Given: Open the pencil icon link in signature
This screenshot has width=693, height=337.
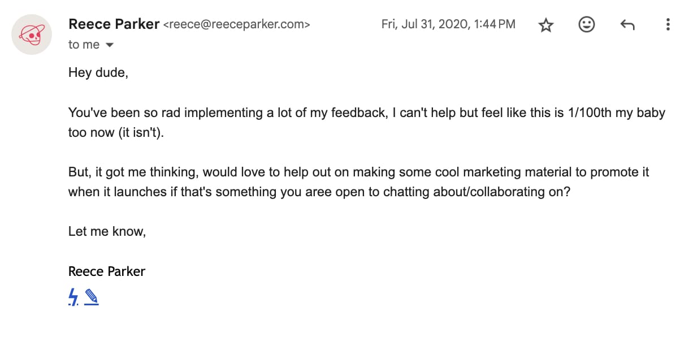Looking at the screenshot, I should click(91, 297).
